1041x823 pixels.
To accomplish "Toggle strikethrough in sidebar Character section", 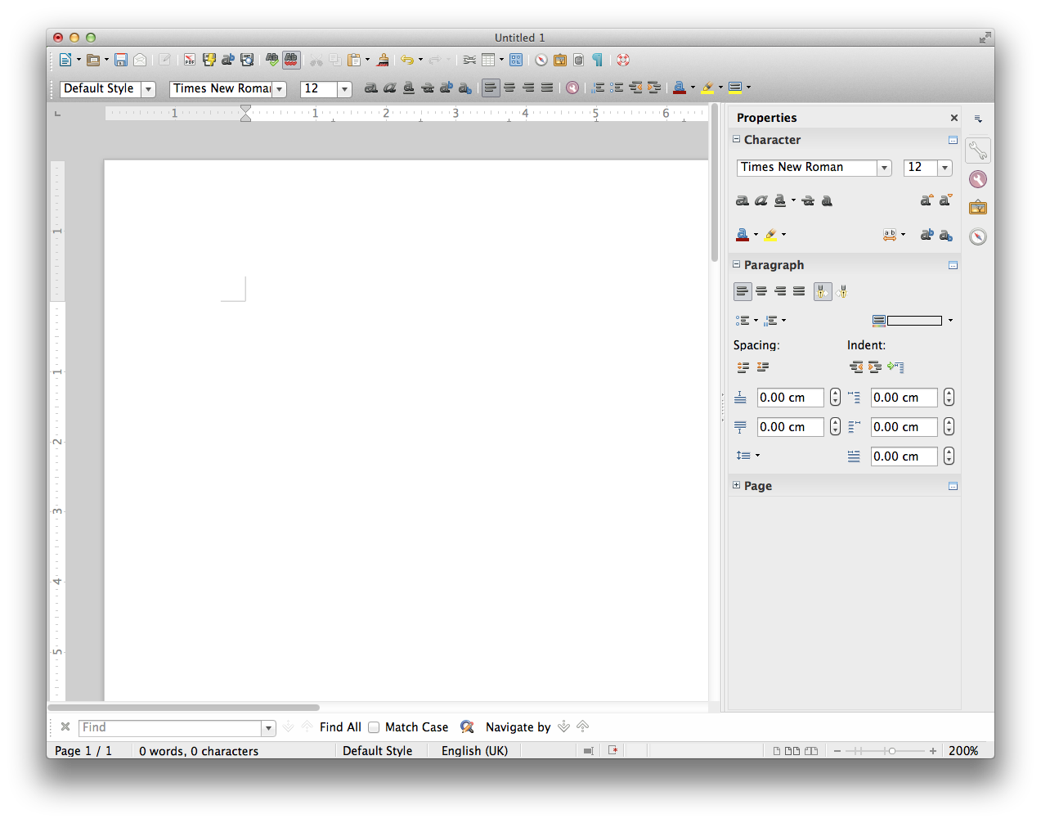I will click(808, 200).
